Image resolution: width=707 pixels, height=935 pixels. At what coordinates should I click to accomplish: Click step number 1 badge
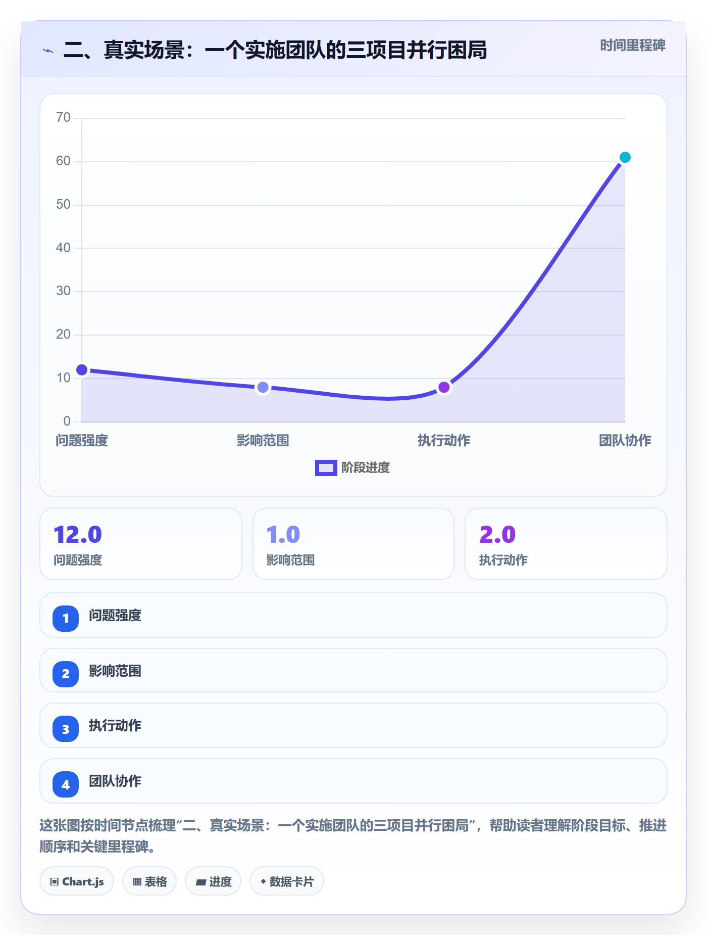[66, 618]
